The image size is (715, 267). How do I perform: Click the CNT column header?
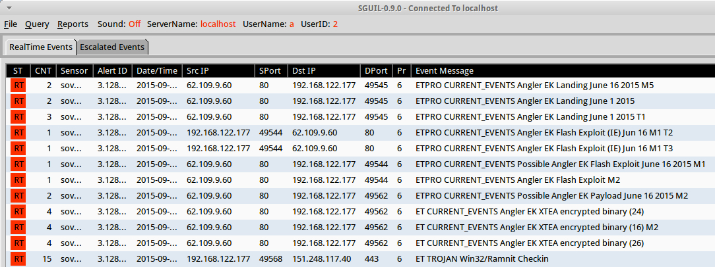[43, 70]
